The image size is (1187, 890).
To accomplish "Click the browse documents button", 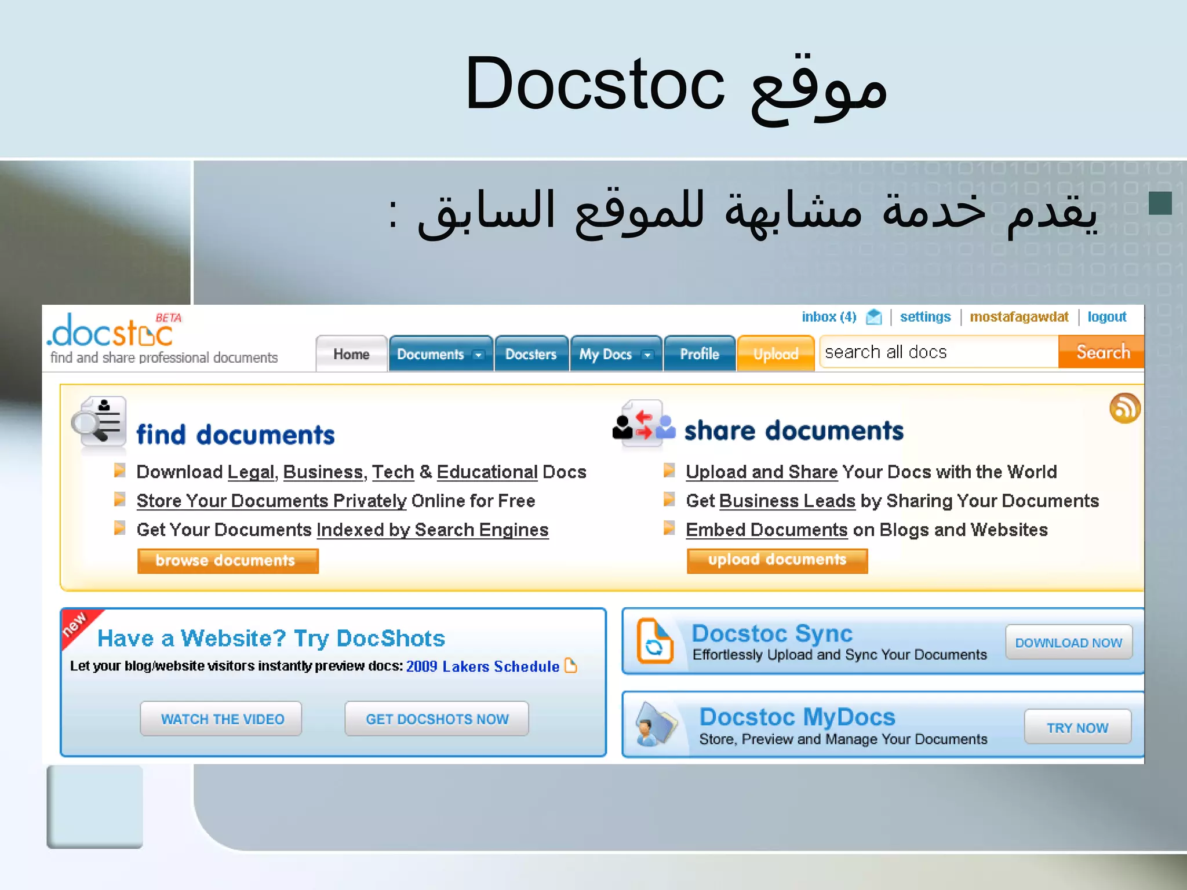I will tap(228, 560).
